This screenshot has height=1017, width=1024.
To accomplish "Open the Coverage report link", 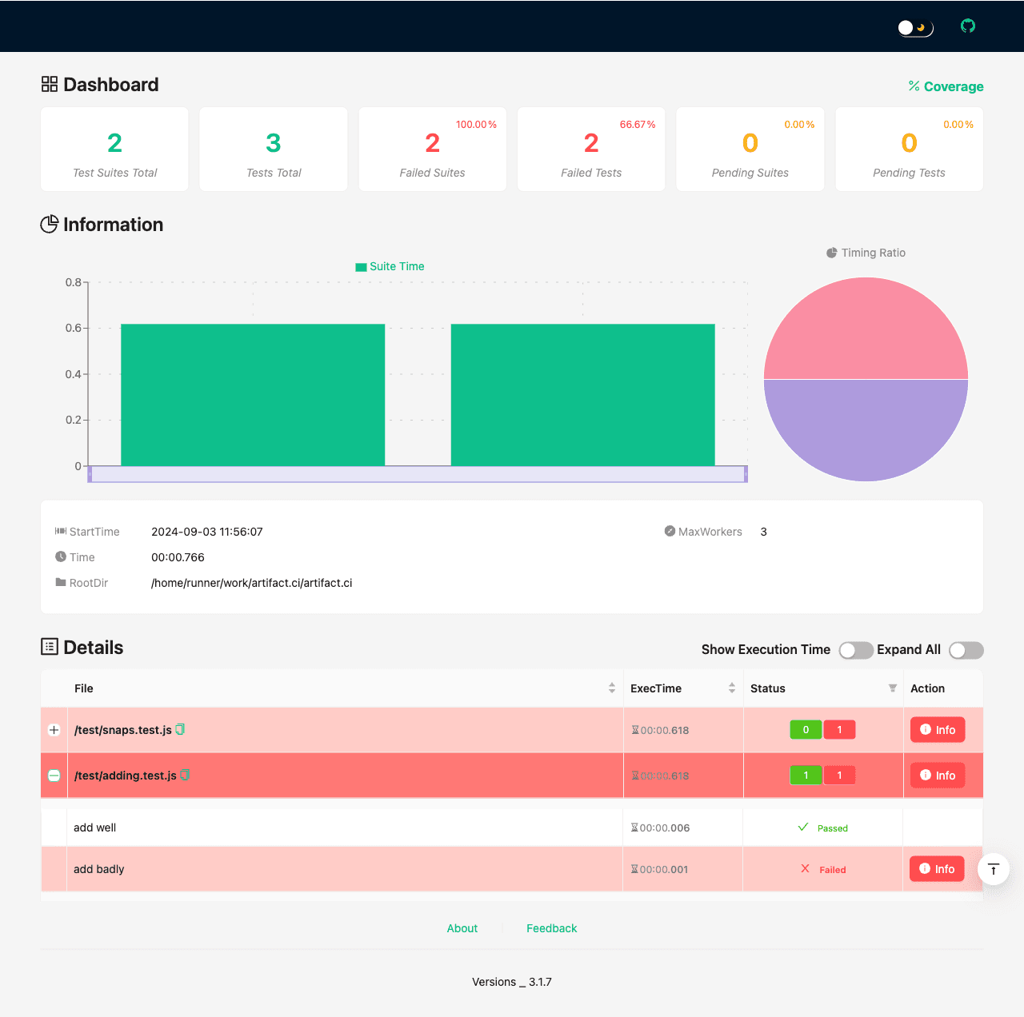I will pyautogui.click(x=946, y=86).
